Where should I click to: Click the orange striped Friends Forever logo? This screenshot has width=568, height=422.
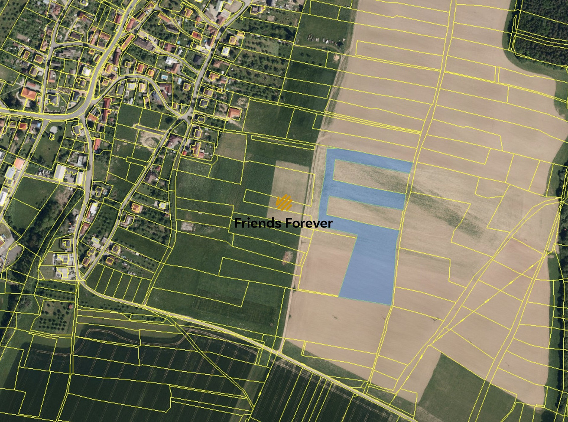point(284,202)
